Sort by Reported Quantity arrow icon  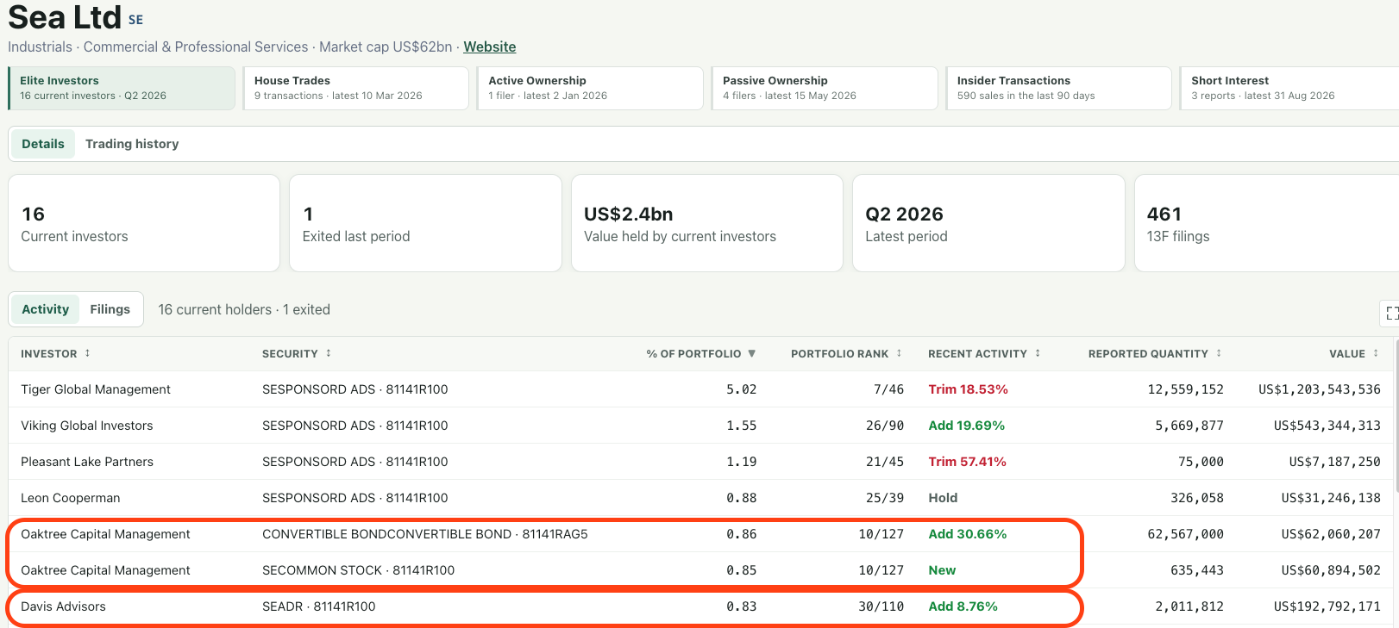click(x=1219, y=353)
